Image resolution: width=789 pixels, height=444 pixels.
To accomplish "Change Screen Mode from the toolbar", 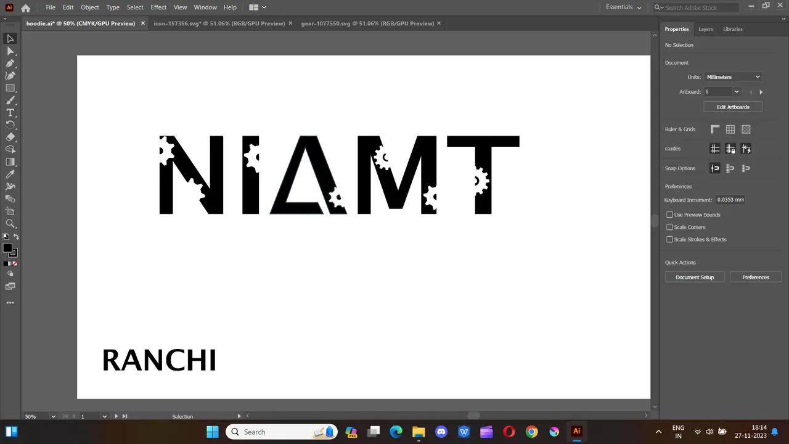I will pos(10,286).
